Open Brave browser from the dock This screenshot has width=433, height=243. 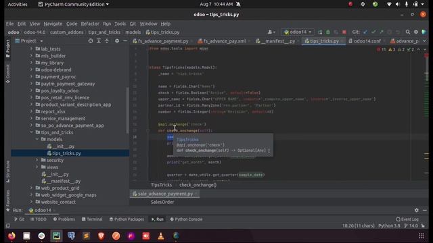101,236
